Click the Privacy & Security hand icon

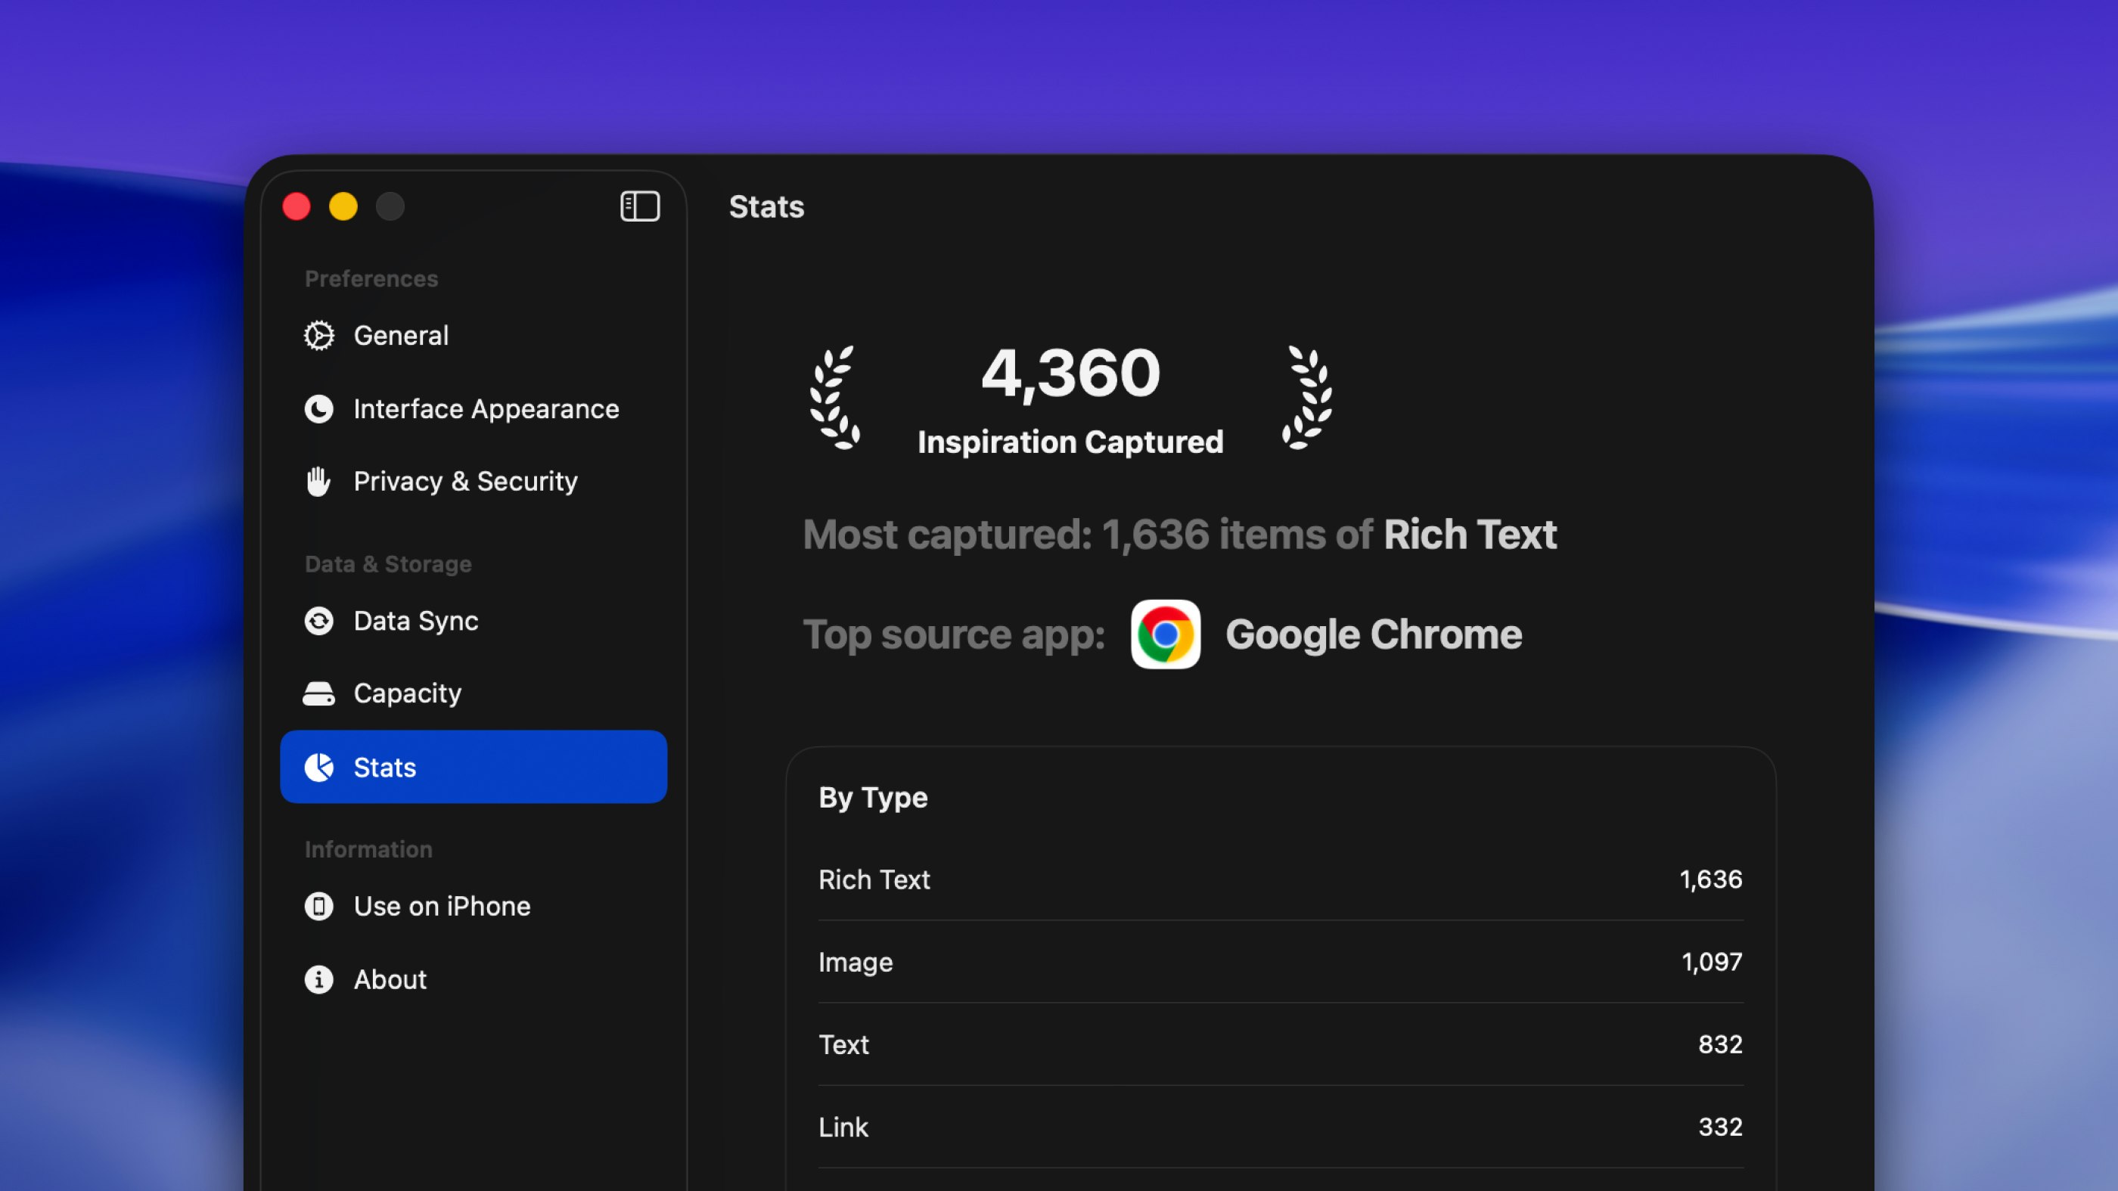(318, 481)
